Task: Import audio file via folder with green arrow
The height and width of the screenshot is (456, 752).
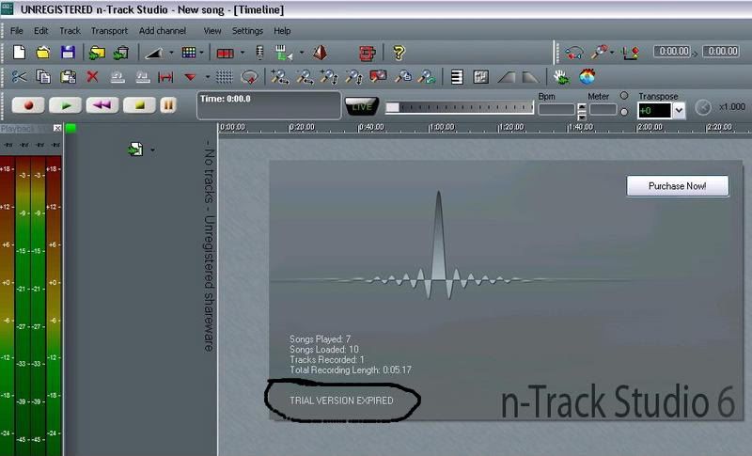Action: point(97,53)
